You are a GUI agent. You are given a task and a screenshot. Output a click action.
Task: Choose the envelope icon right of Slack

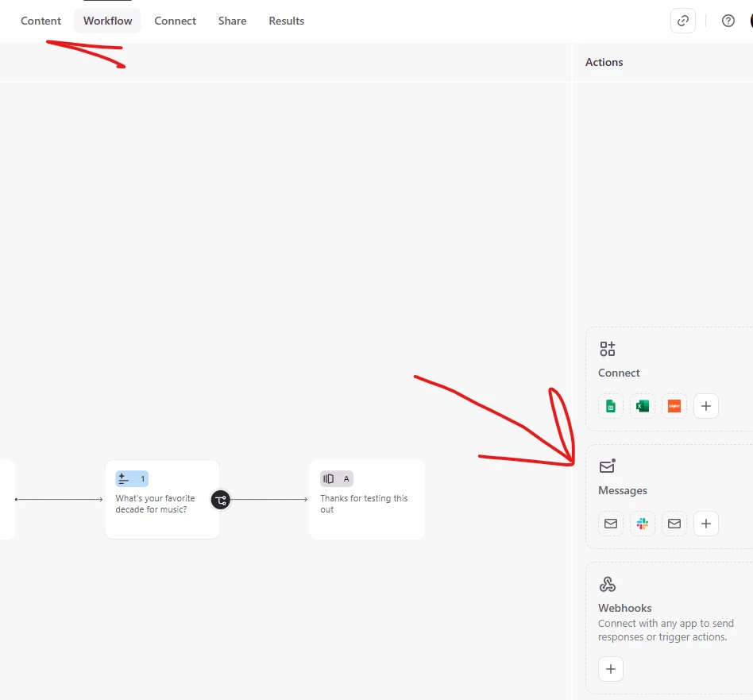point(674,523)
